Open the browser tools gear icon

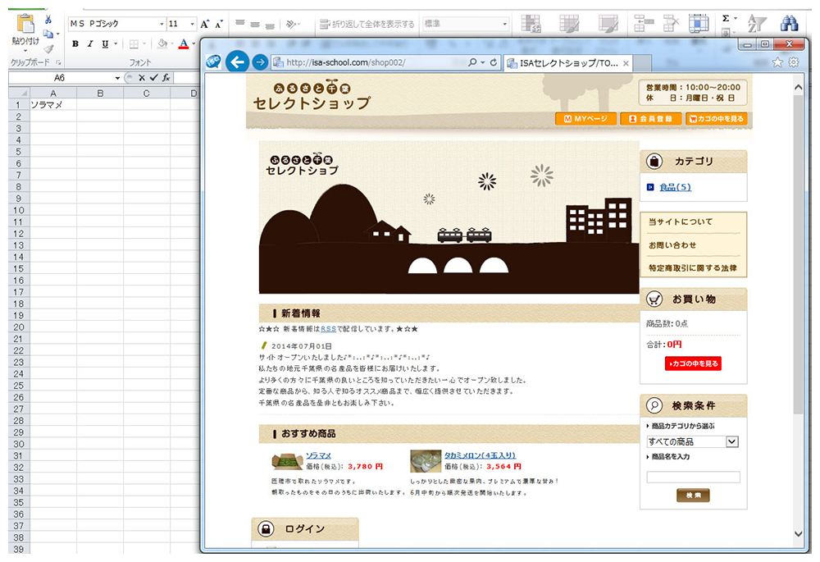pyautogui.click(x=794, y=62)
